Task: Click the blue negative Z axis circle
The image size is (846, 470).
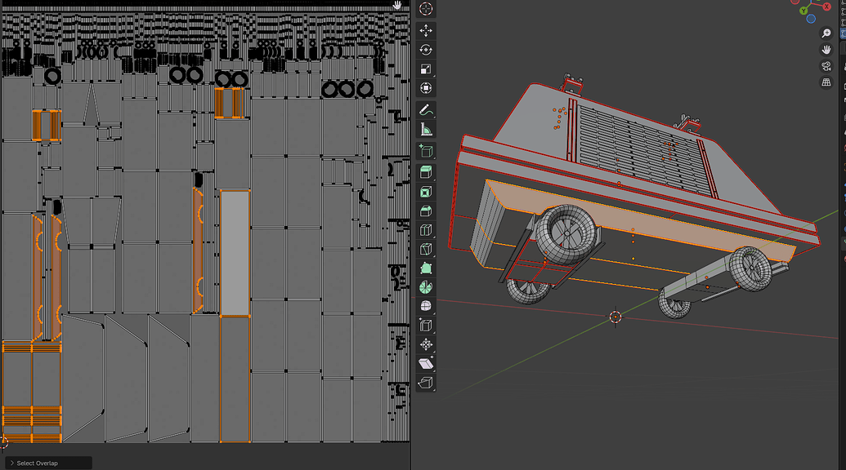Action: tap(811, 19)
